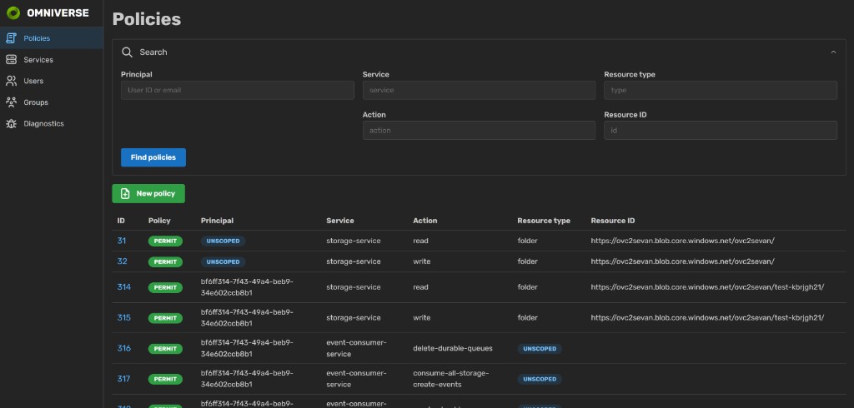The height and width of the screenshot is (408, 854).
Task: Click the PERMIT badge in row 31
Action: click(x=165, y=241)
